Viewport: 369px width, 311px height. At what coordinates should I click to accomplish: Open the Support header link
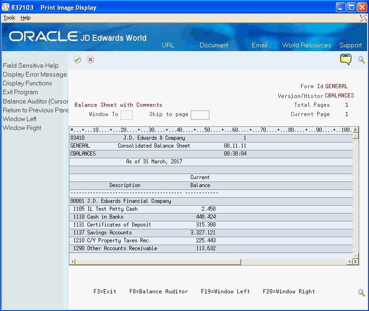(350, 45)
